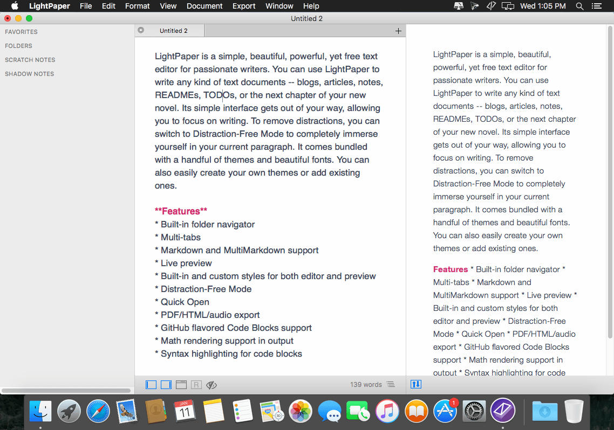Click the 139 words counter

coord(366,385)
